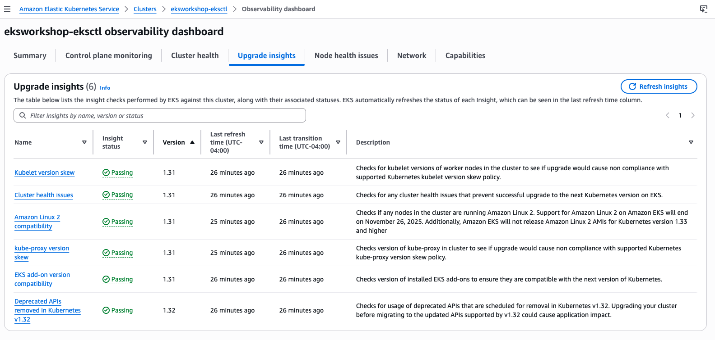
Task: Click the Refresh insights button
Action: point(659,86)
